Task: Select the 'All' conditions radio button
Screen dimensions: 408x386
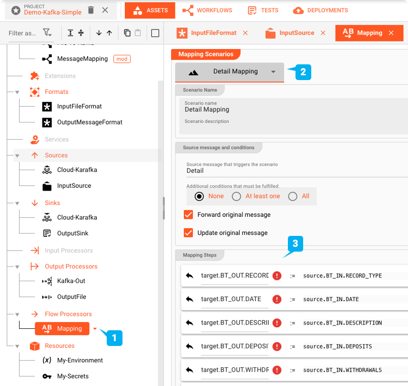Action: (x=293, y=196)
